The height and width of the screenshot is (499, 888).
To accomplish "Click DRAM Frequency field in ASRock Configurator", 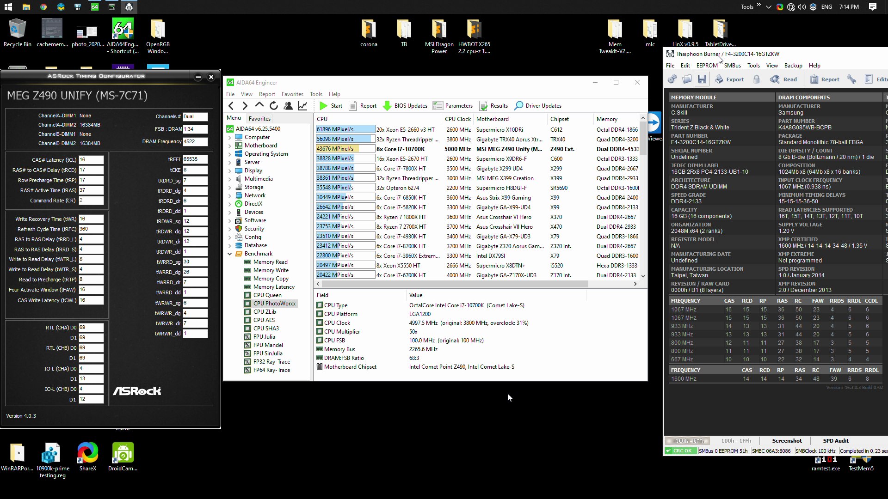I will click(x=195, y=142).
